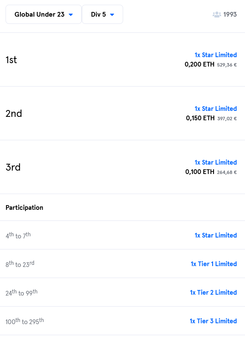
Task: Click the Div 5 dropdown arrow
Action: pos(112,15)
